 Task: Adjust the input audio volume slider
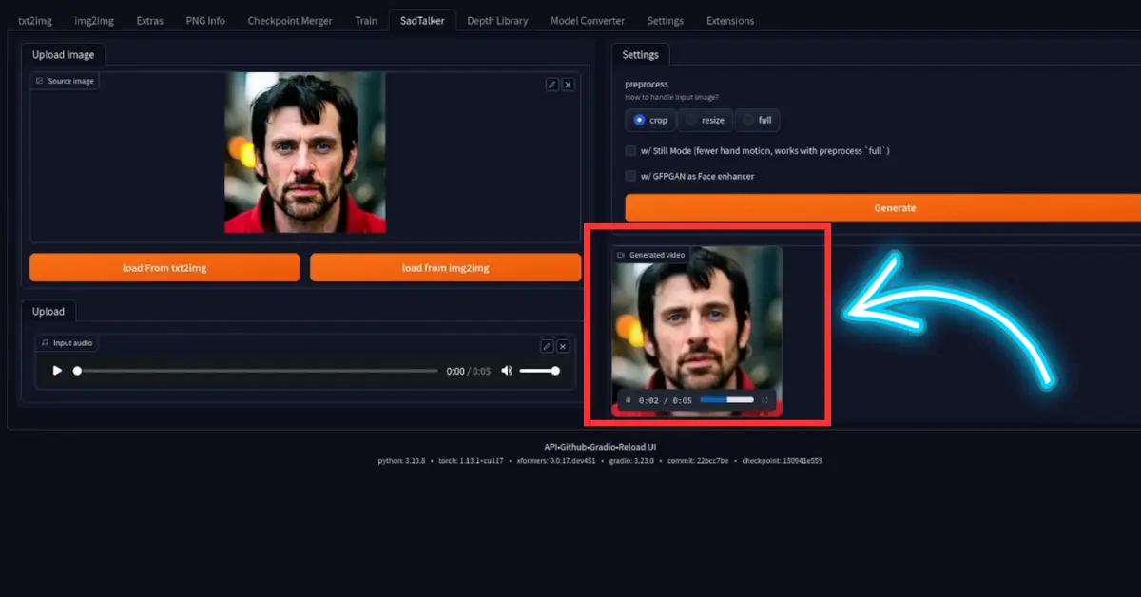tap(539, 371)
